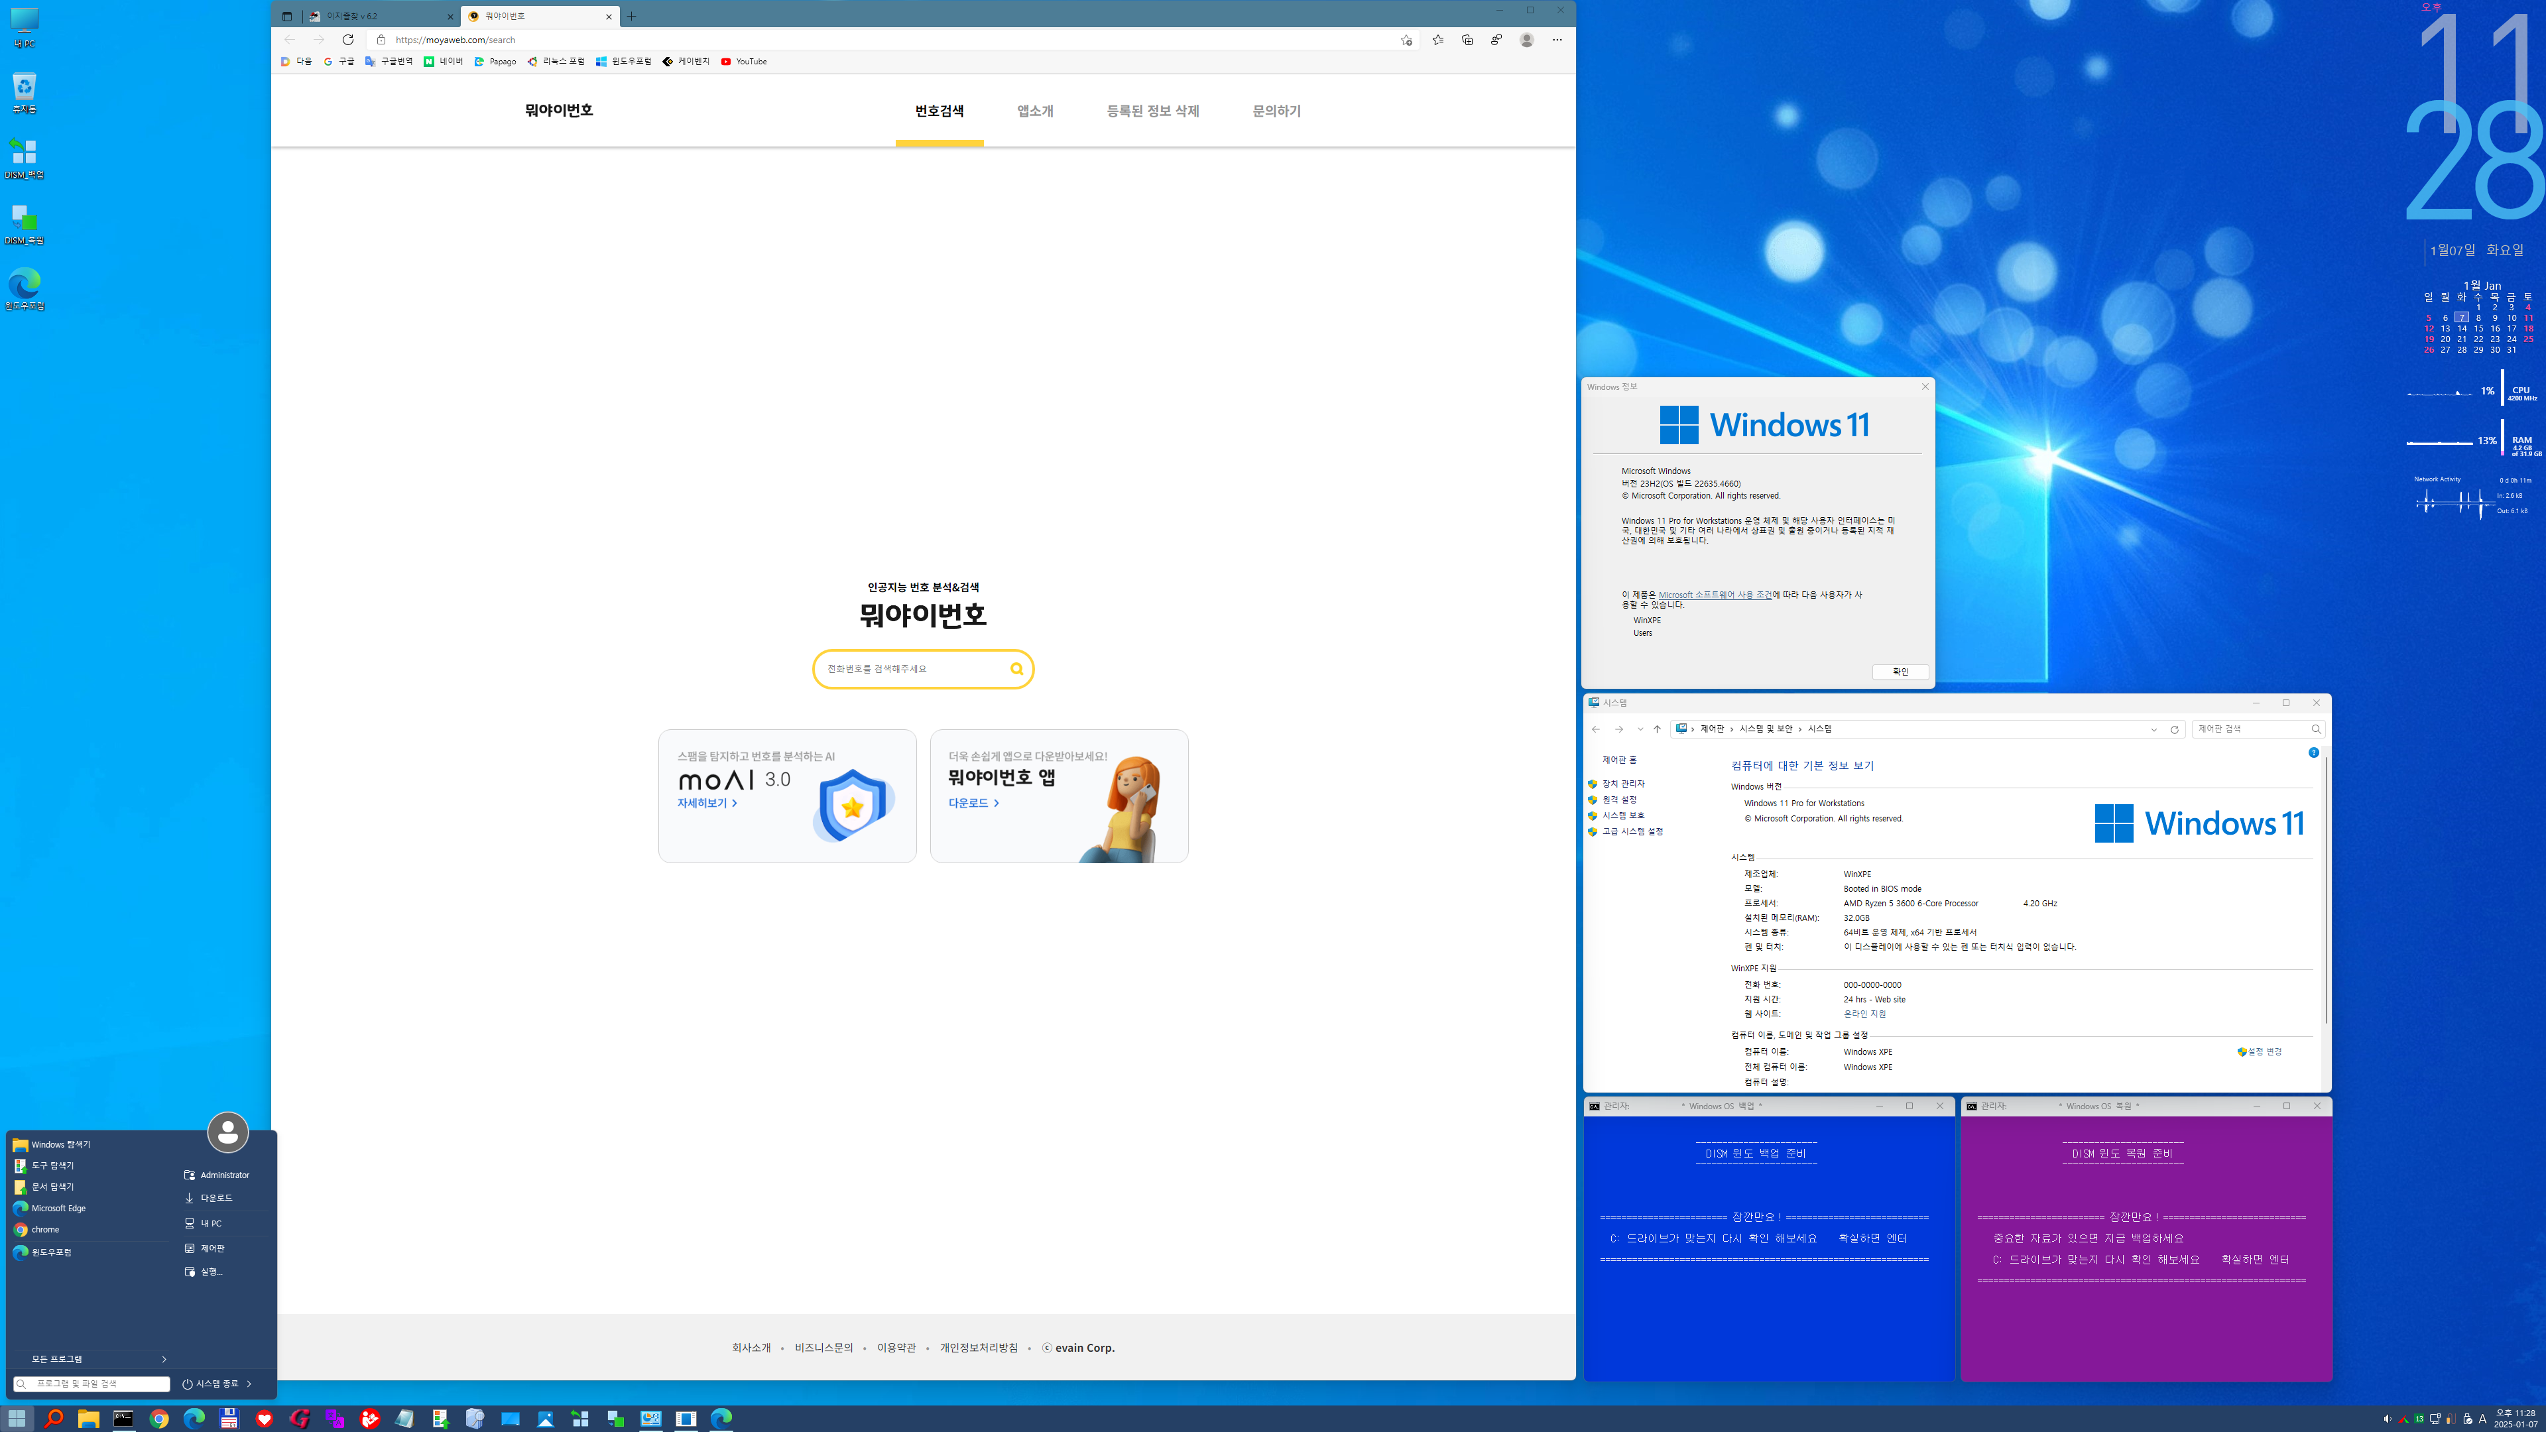The height and width of the screenshot is (1432, 2546).
Task: Toggle Edge vertical tabs button
Action: 286,16
